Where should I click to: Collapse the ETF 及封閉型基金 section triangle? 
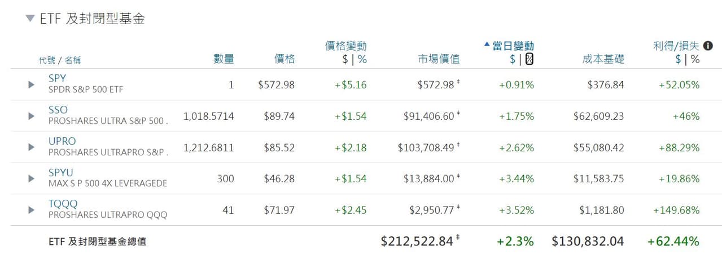tap(30, 19)
